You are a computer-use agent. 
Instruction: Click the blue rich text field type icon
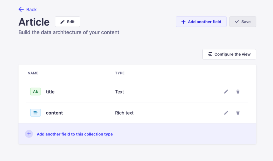pos(35,113)
